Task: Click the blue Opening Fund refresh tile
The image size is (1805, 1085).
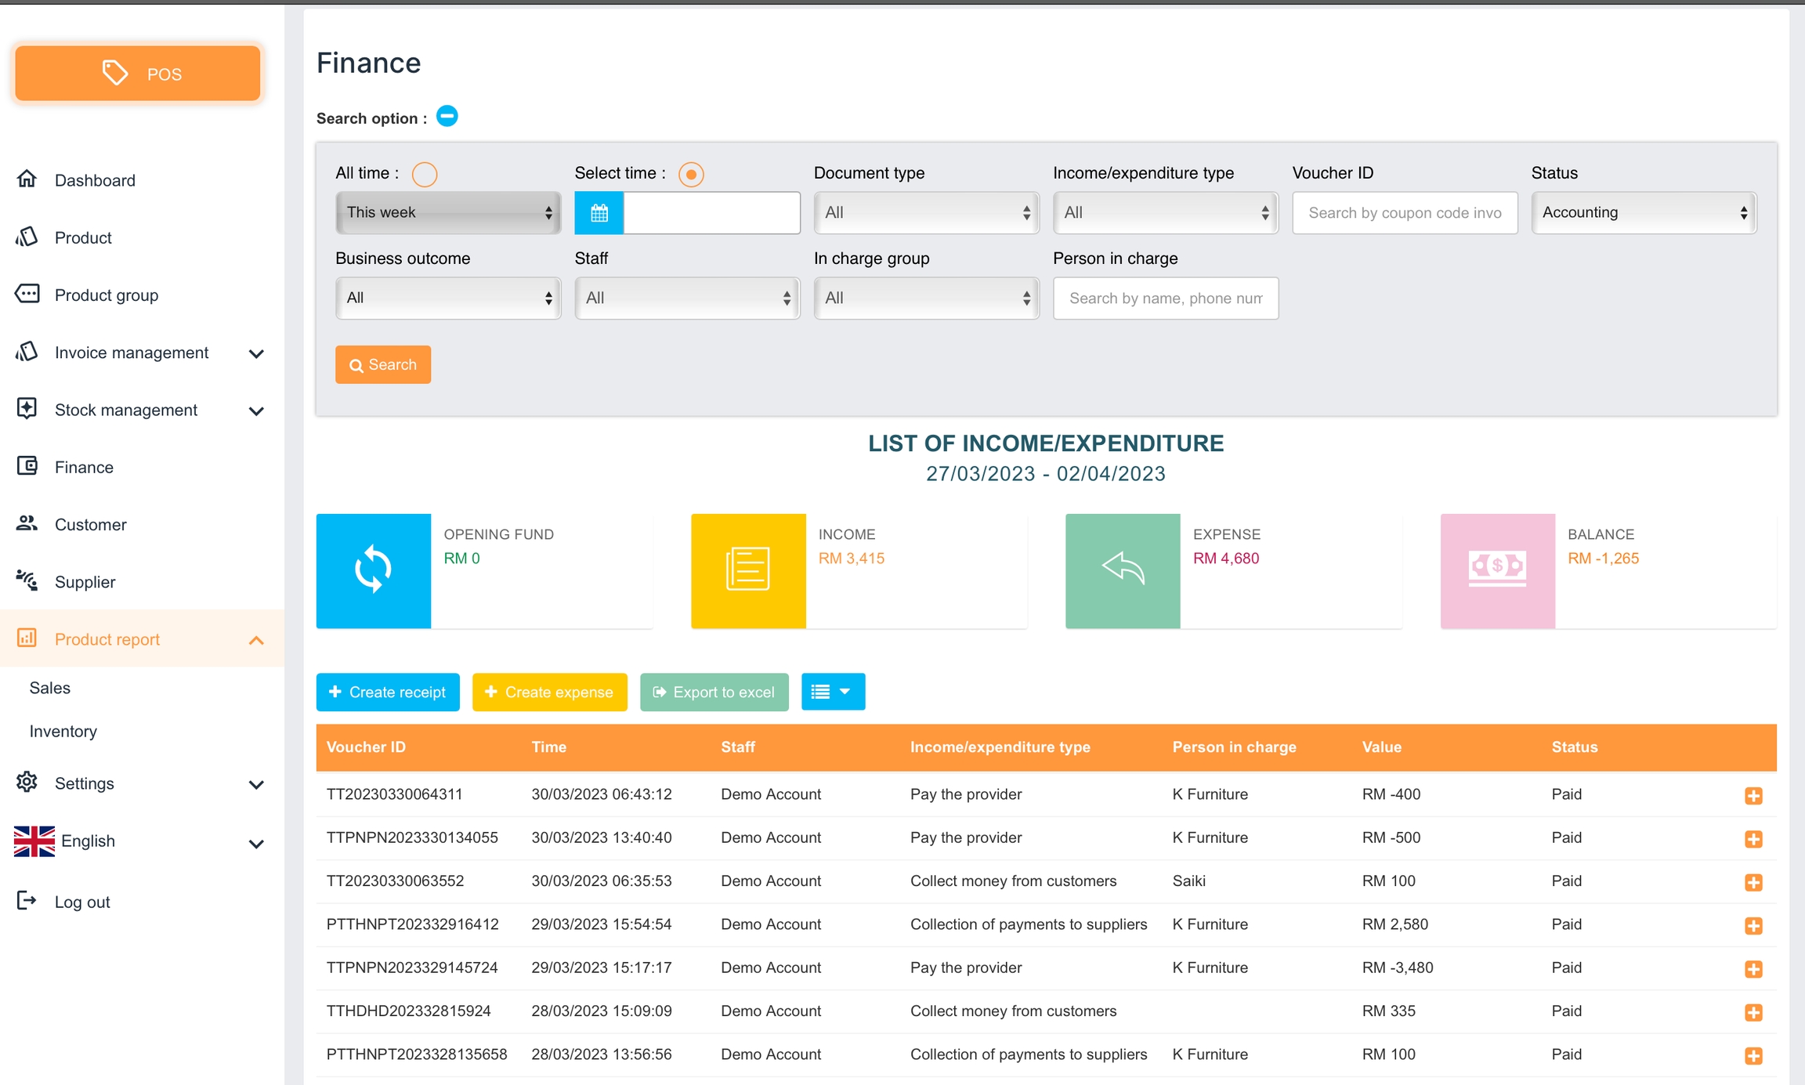Action: [374, 570]
